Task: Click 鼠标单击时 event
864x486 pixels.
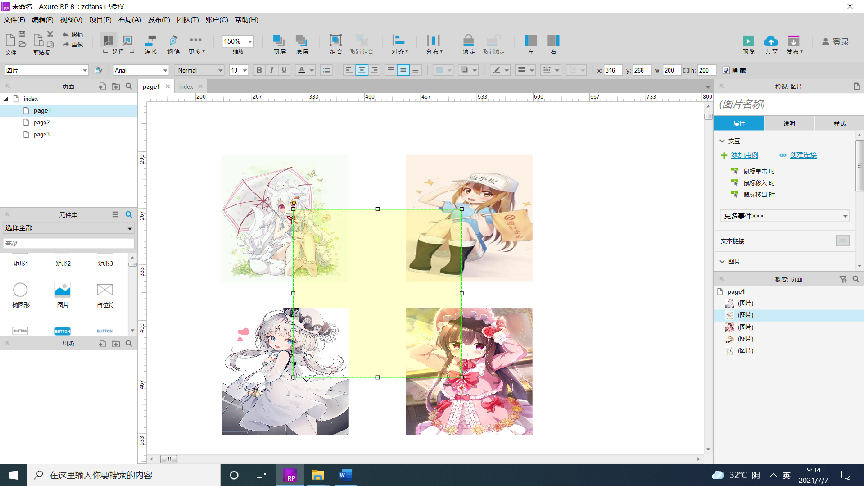Action: (759, 171)
